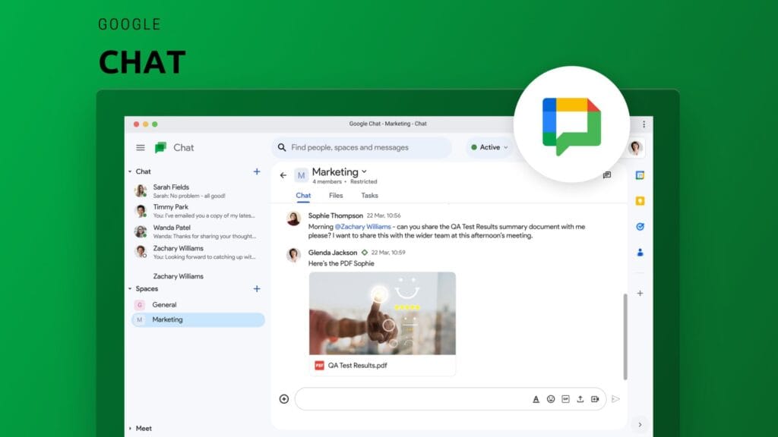Open Google Keep side panel icon
778x437 pixels.
(x=640, y=200)
